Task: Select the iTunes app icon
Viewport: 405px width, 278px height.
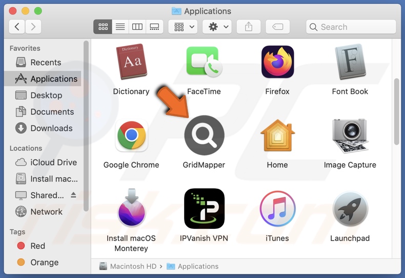Action: click(277, 209)
